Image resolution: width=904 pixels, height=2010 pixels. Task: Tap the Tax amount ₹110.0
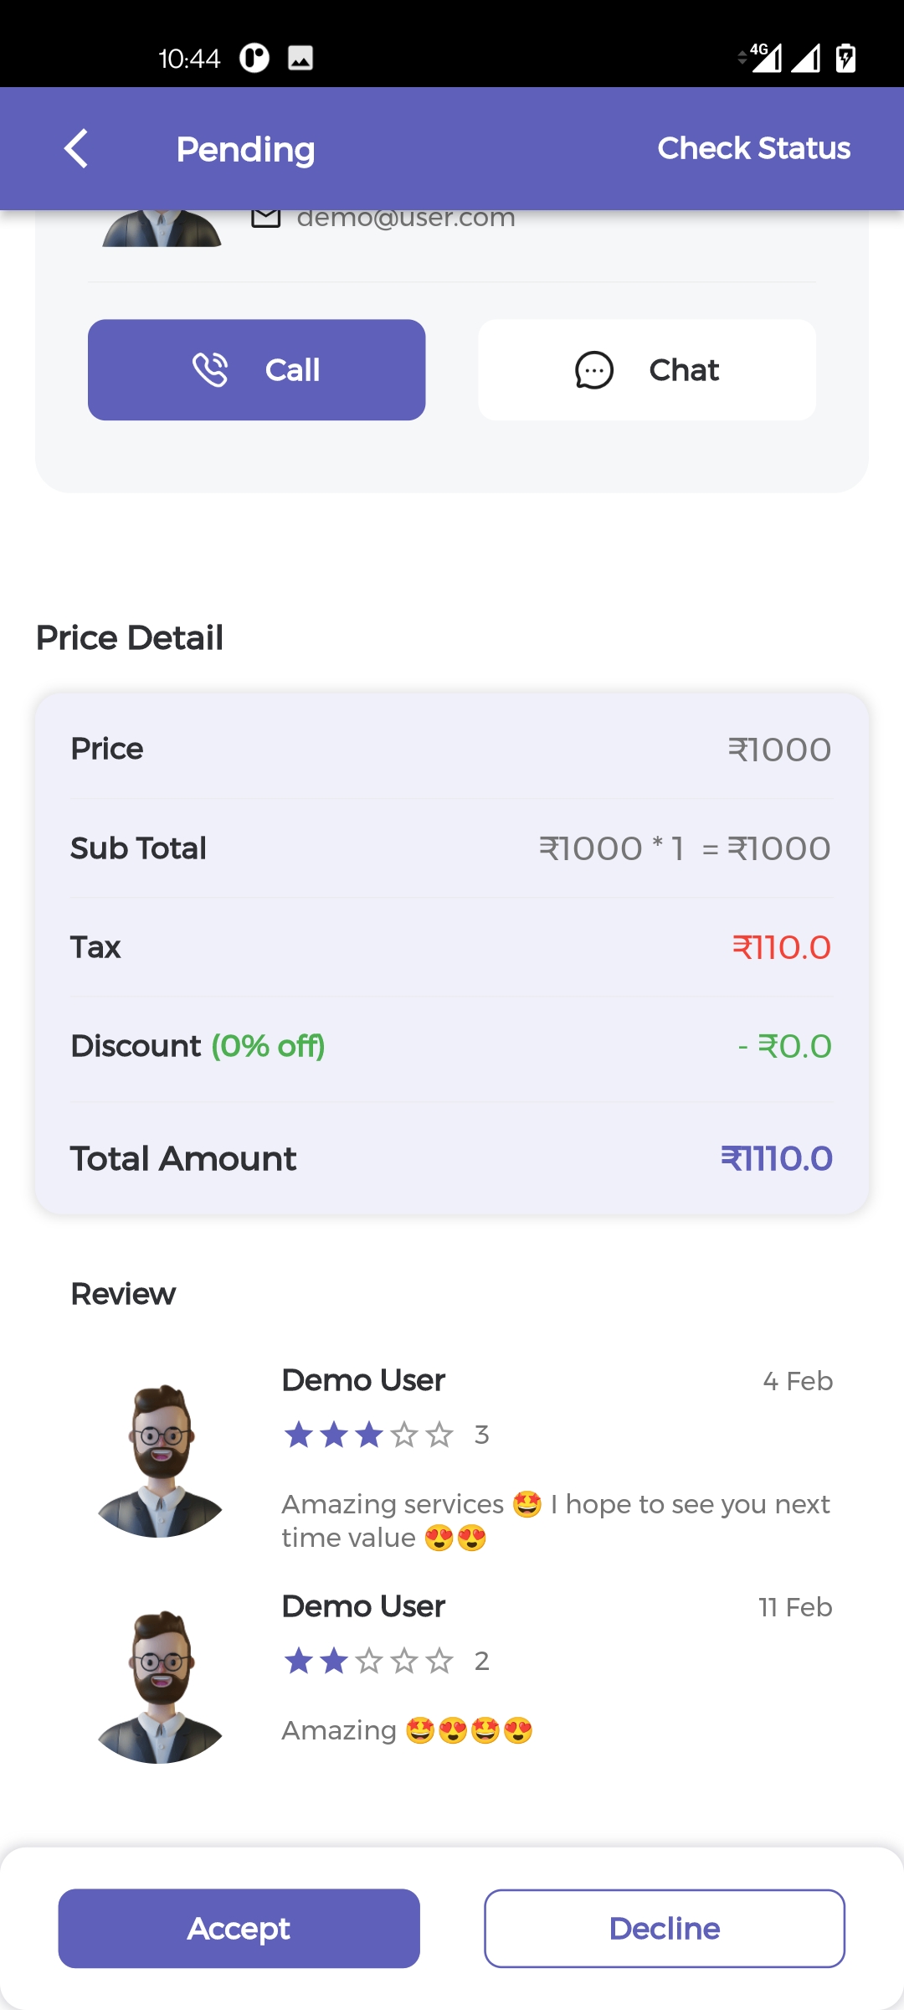tap(781, 948)
